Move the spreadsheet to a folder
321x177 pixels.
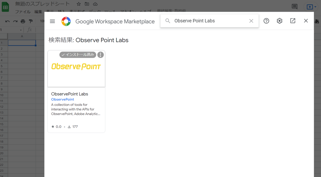(x=87, y=4)
